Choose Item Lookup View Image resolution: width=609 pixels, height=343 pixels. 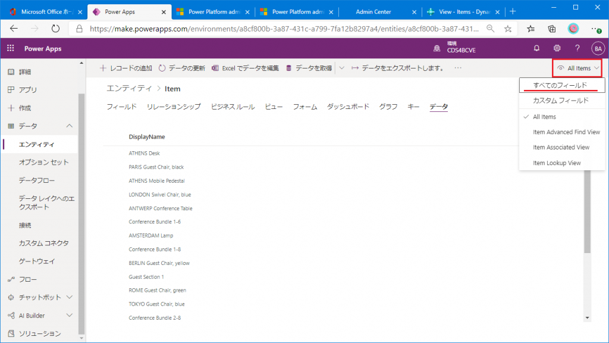[x=562, y=163]
